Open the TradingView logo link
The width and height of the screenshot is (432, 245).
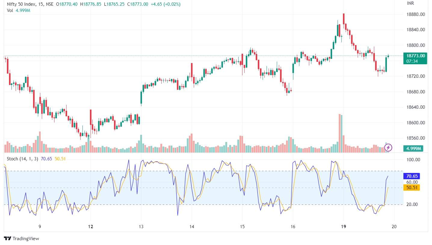pos(22,238)
